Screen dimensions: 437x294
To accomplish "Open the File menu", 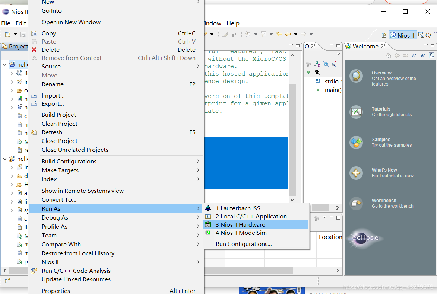I will [x=6, y=23].
